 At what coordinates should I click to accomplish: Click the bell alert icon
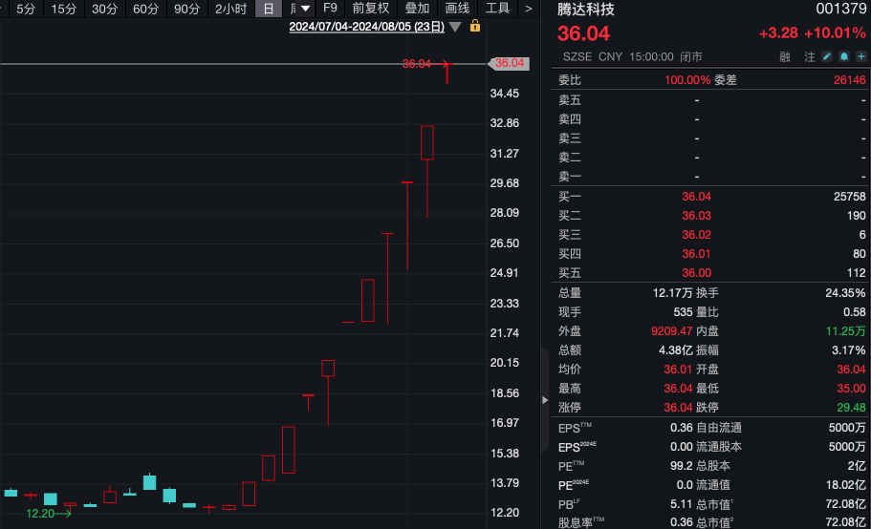(844, 56)
